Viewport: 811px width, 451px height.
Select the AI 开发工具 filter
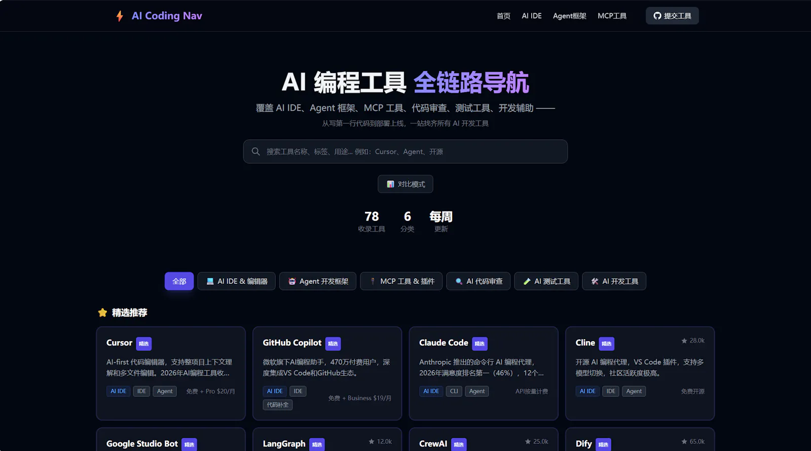point(614,281)
